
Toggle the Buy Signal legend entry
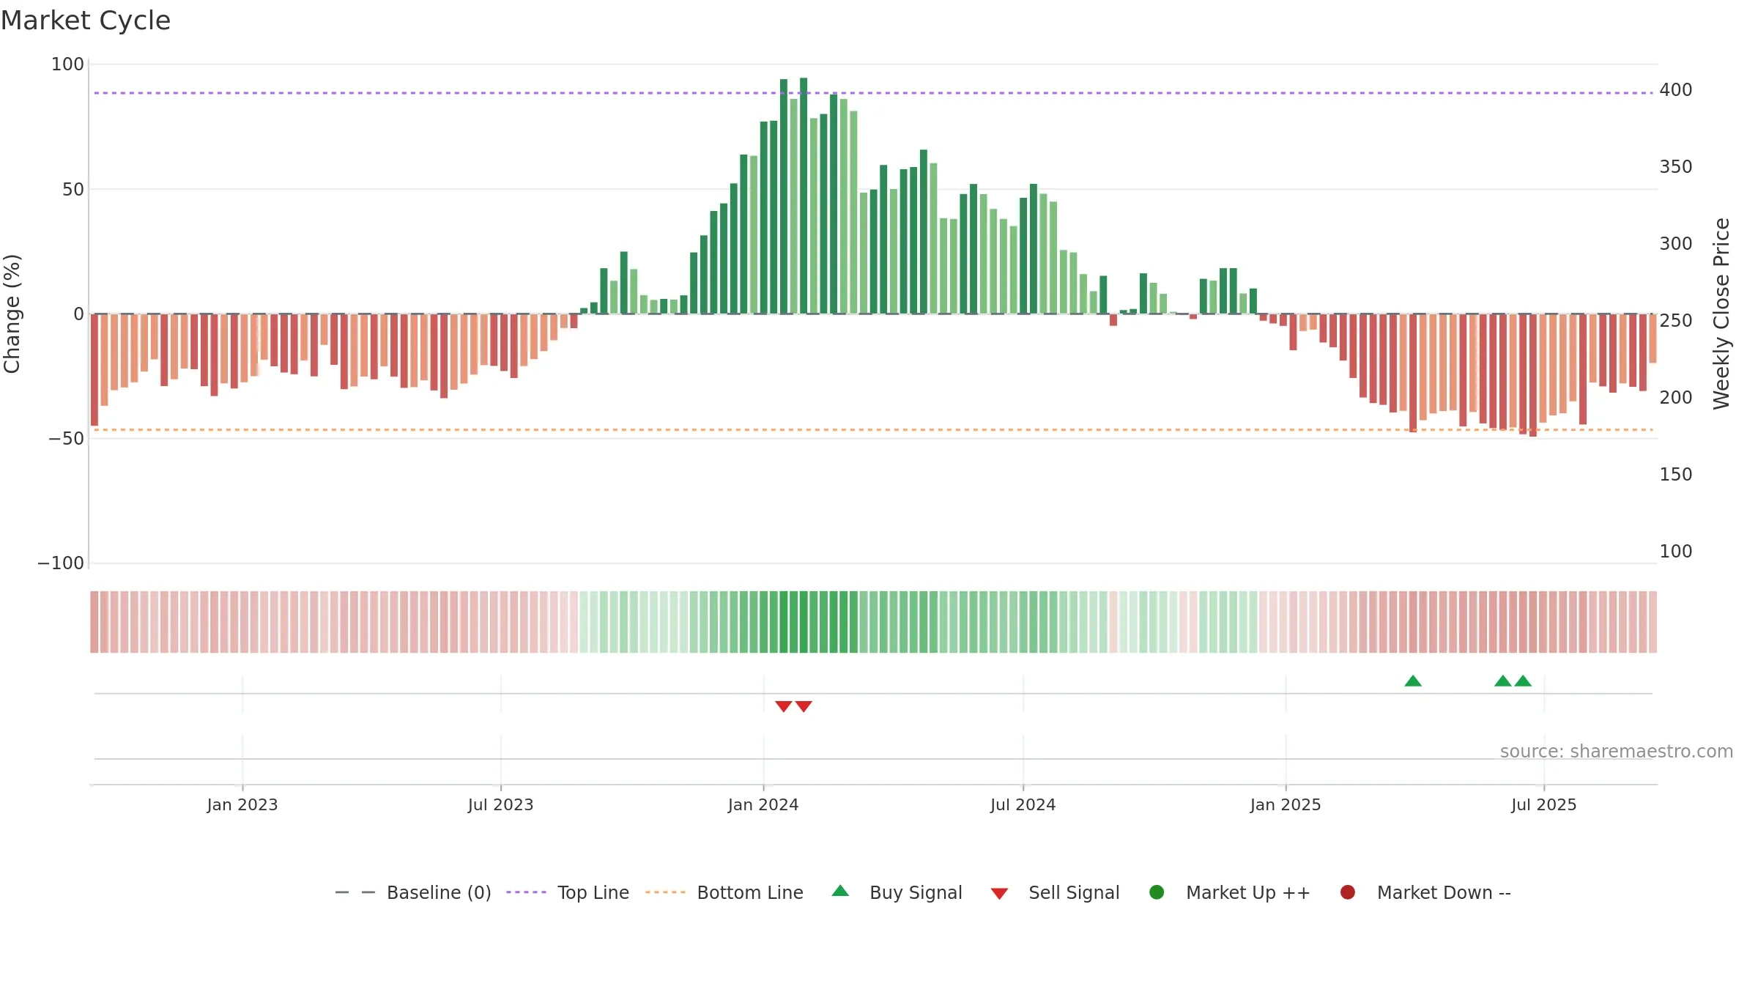click(x=897, y=892)
